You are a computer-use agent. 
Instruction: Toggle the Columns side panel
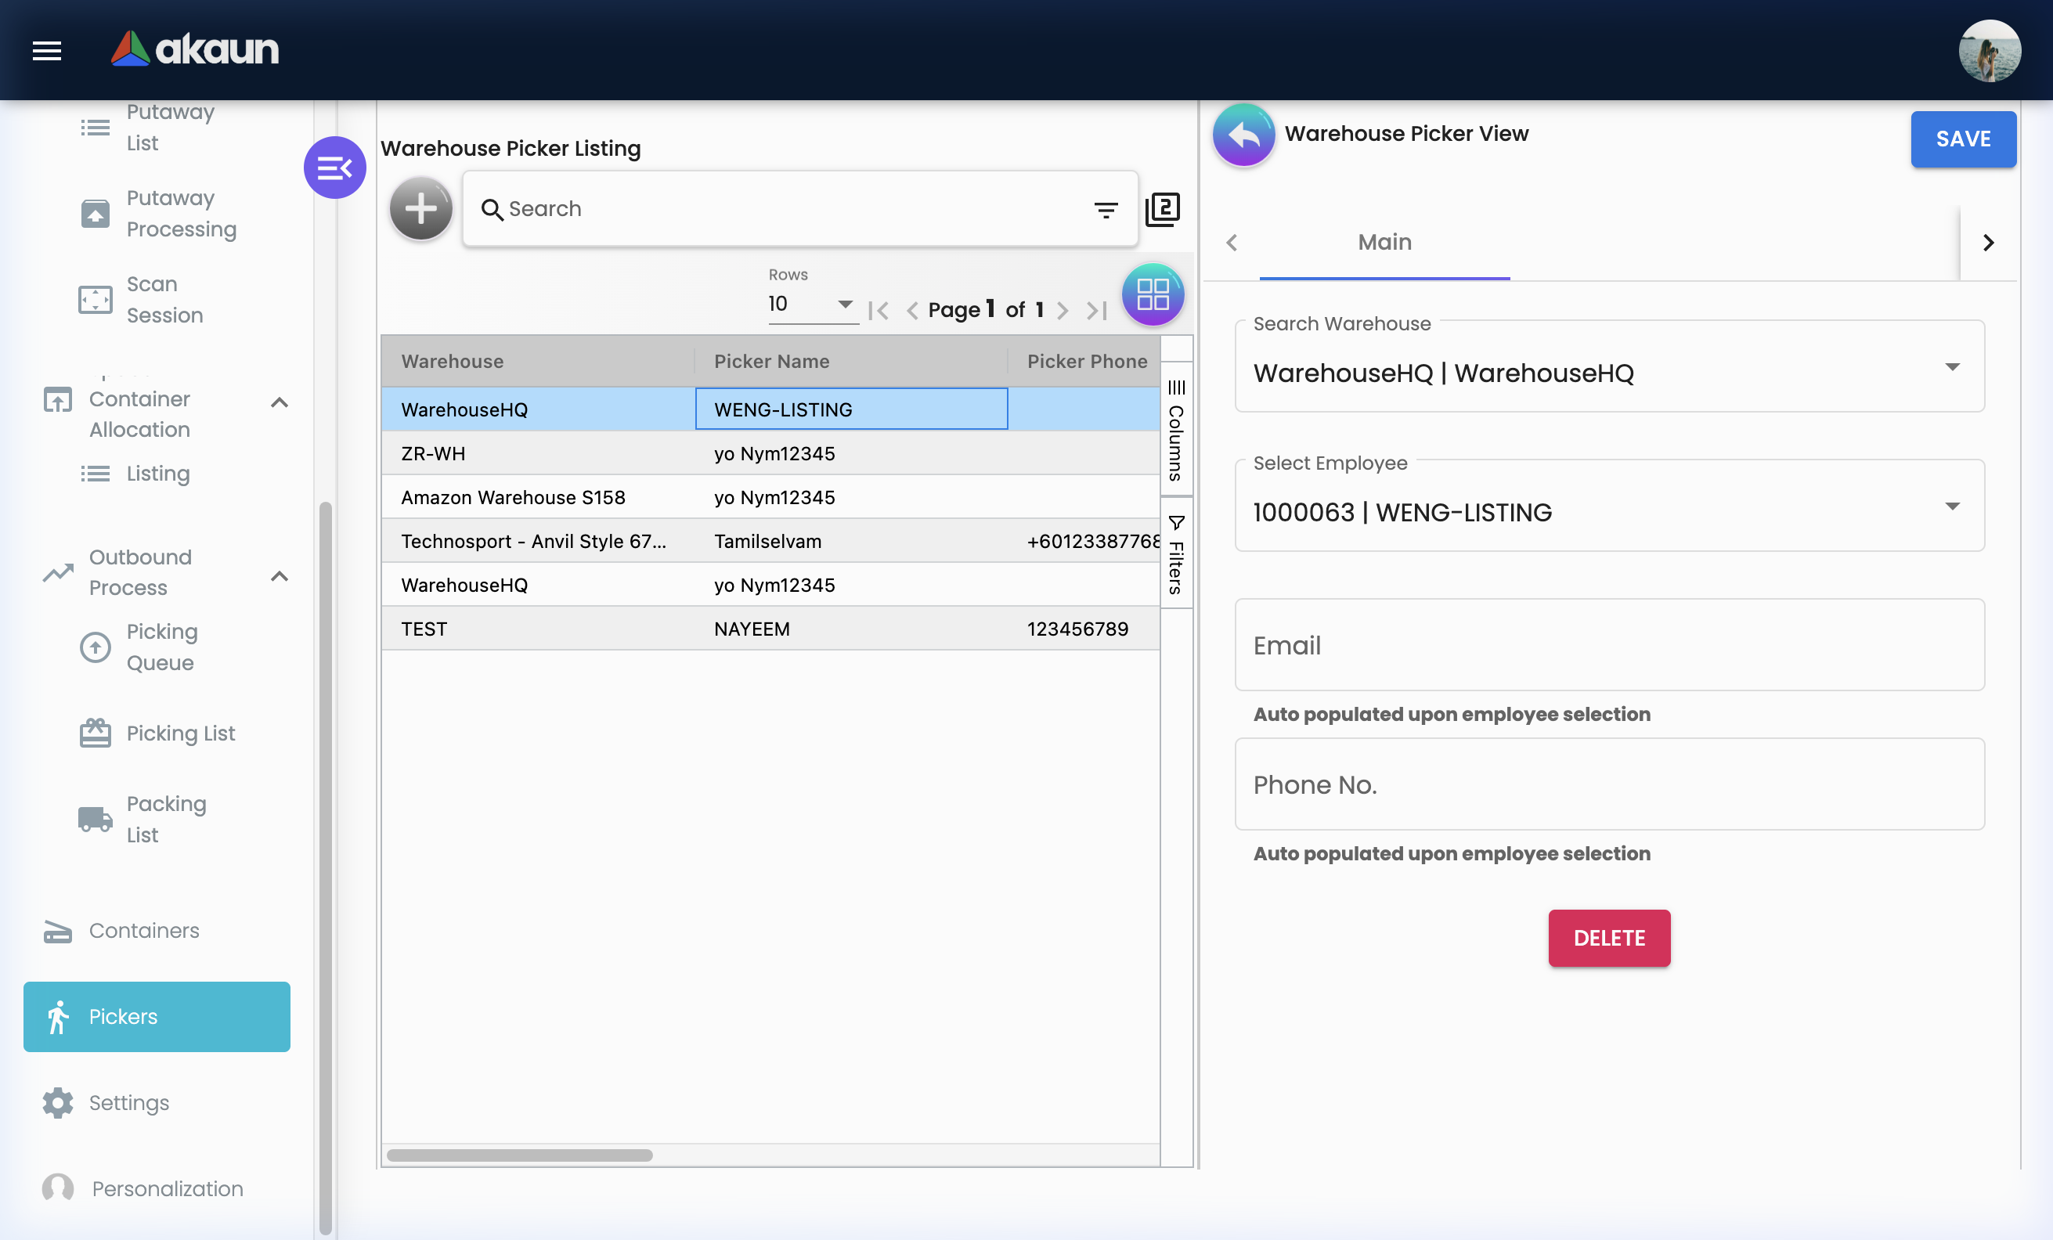tap(1175, 431)
